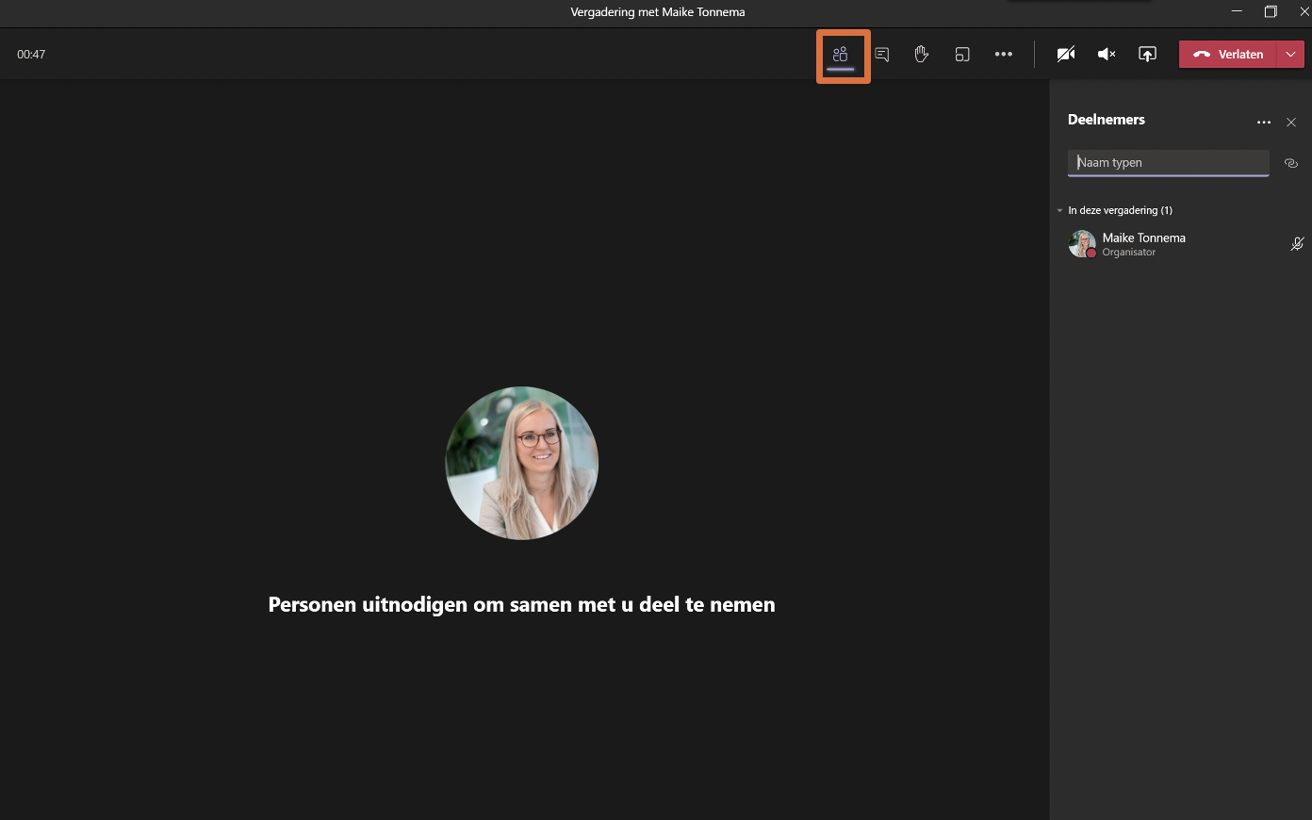Open share content tray

1147,55
